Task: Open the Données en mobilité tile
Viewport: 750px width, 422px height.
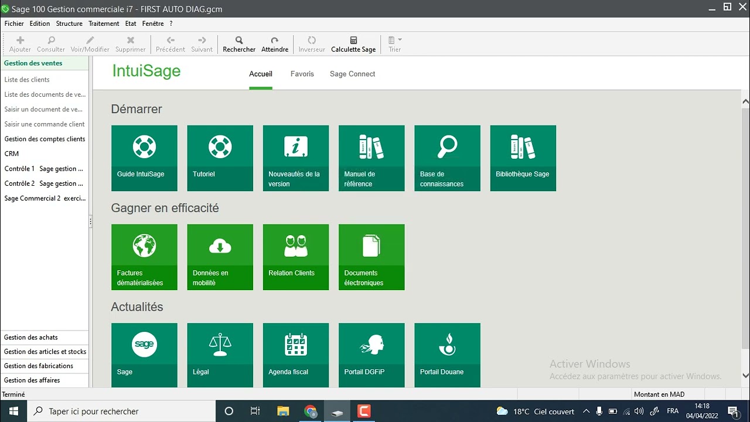Action: coord(220,257)
